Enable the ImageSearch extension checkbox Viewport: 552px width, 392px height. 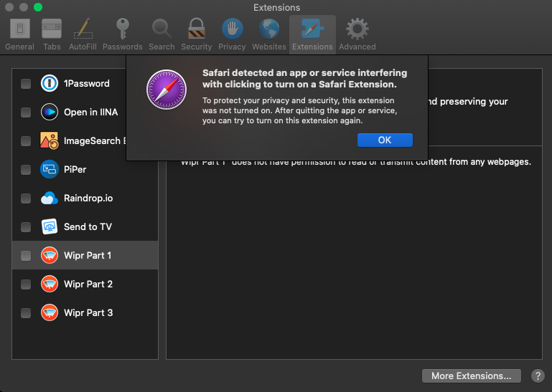pyautogui.click(x=26, y=141)
